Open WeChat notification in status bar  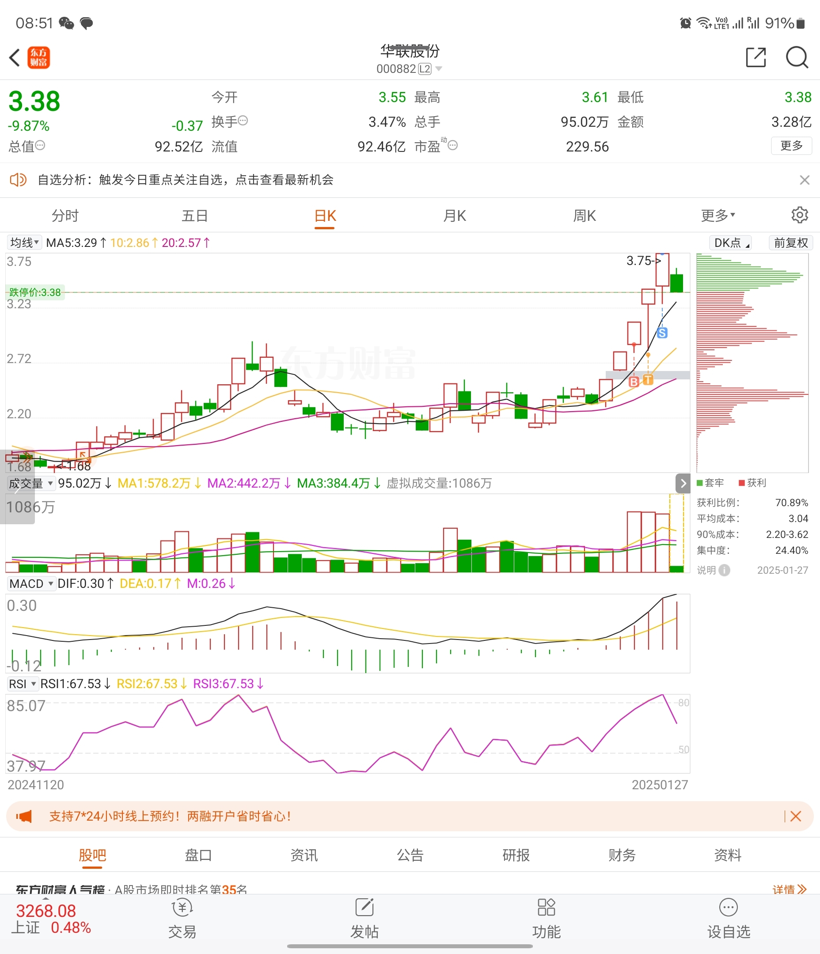[x=67, y=23]
